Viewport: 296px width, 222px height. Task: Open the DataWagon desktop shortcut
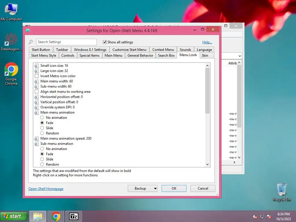coord(11,42)
